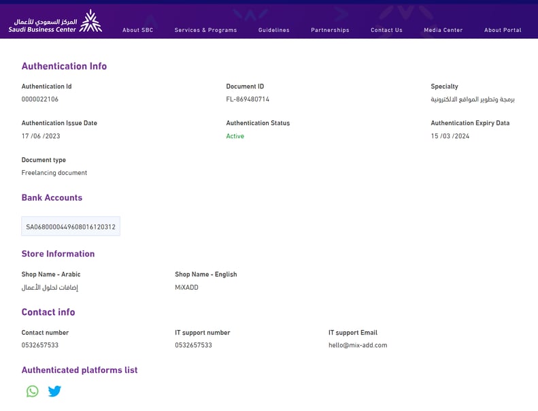This screenshot has width=538, height=411.
Task: Click the IT support Email label
Action: pos(353,333)
